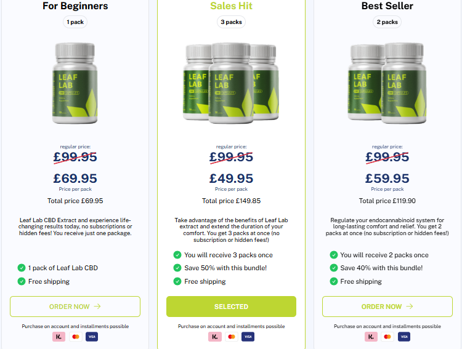Click checkmark beside 'Save 50% with this bundle'
Viewport: 462px width, 349px height.
177,268
